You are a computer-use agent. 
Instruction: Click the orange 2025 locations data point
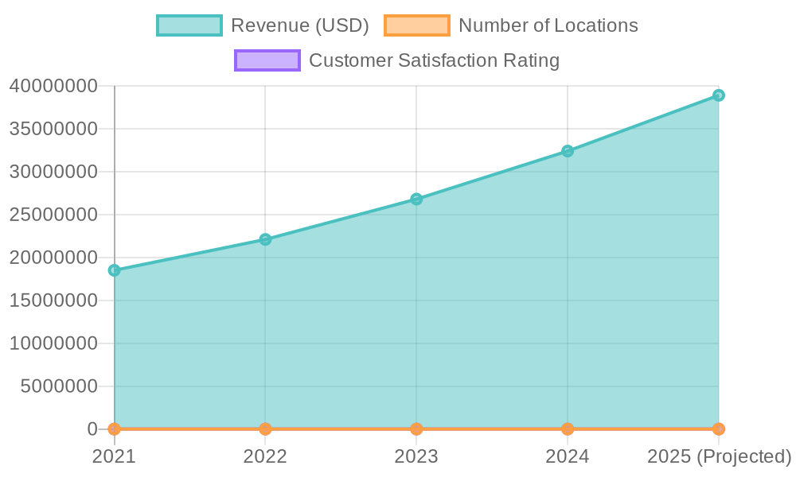tap(718, 429)
